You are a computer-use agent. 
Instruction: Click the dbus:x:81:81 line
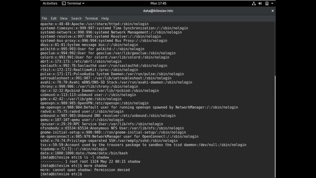pyautogui.click(x=89, y=45)
